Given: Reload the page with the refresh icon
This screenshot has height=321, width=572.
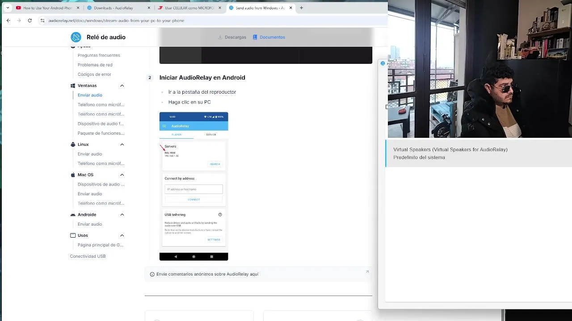Looking at the screenshot, I should click(30, 21).
